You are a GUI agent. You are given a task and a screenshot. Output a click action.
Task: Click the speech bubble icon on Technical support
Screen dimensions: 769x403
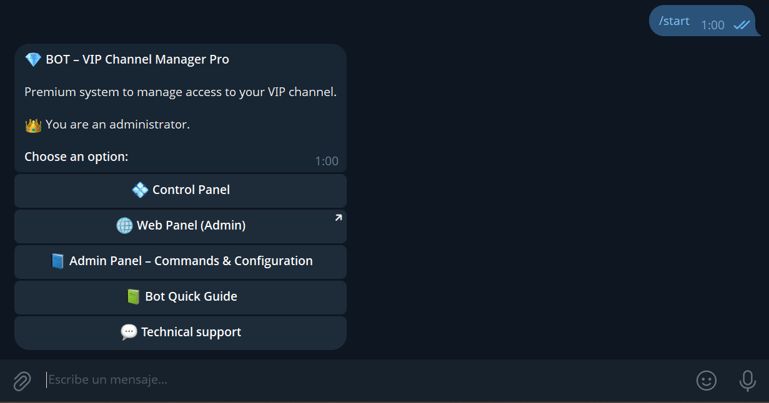click(129, 332)
